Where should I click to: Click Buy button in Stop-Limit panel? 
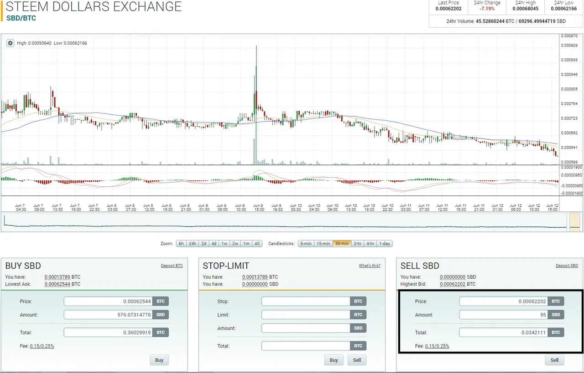click(x=334, y=360)
